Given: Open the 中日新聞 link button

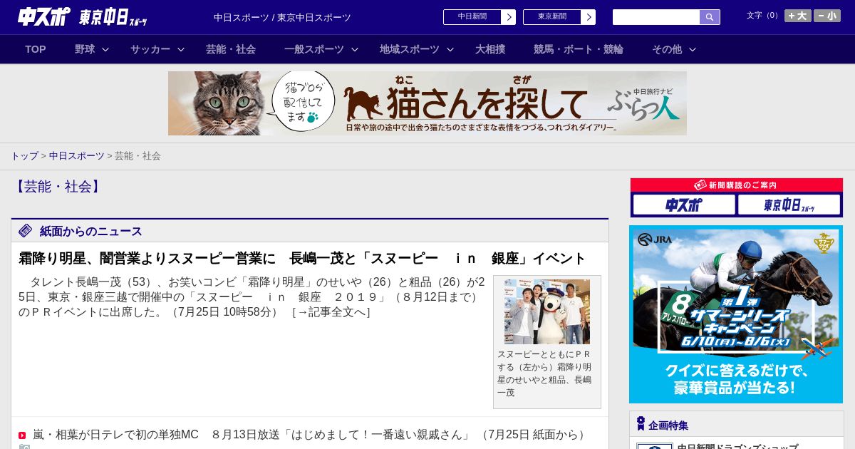Looking at the screenshot, I should [472, 17].
